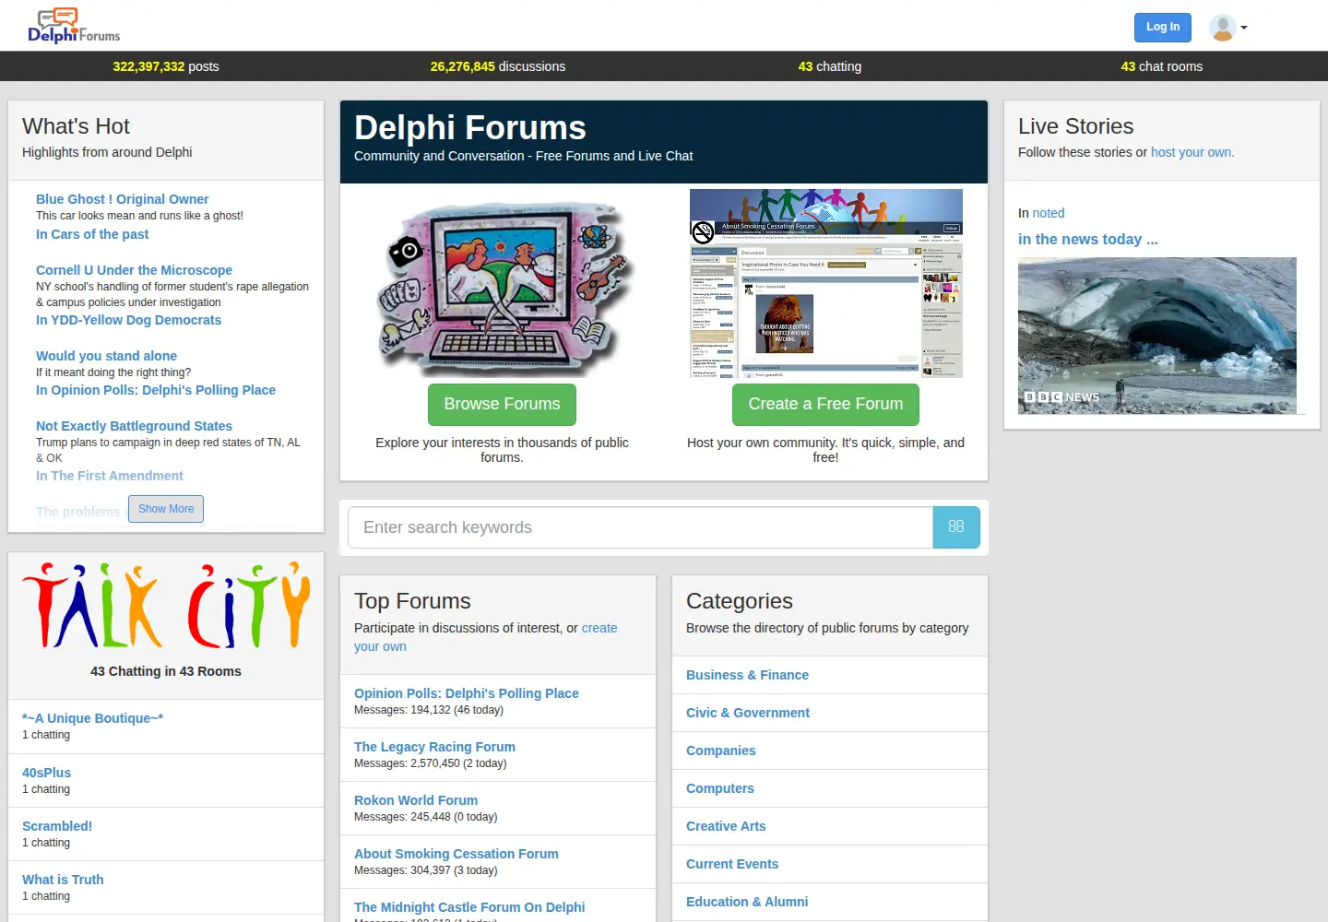Image resolution: width=1328 pixels, height=922 pixels.
Task: Click the Create a Free Forum button
Action: [825, 404]
